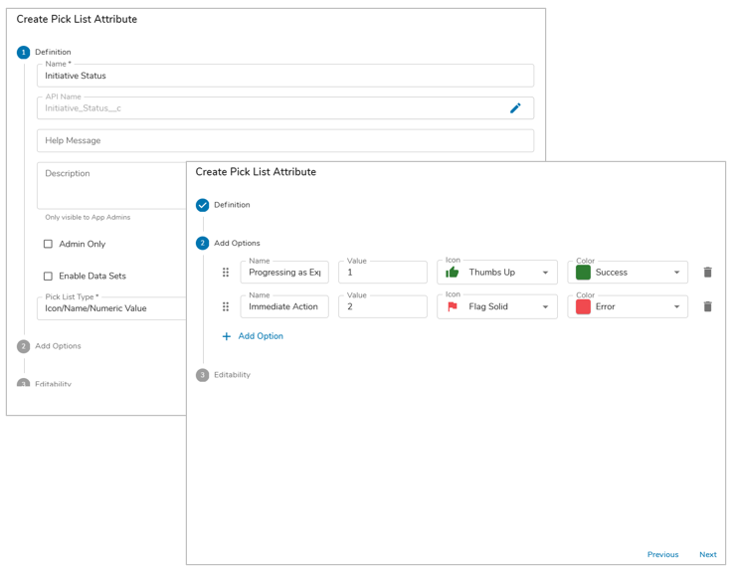Grab the drag handle for Immediate Action row

click(226, 307)
